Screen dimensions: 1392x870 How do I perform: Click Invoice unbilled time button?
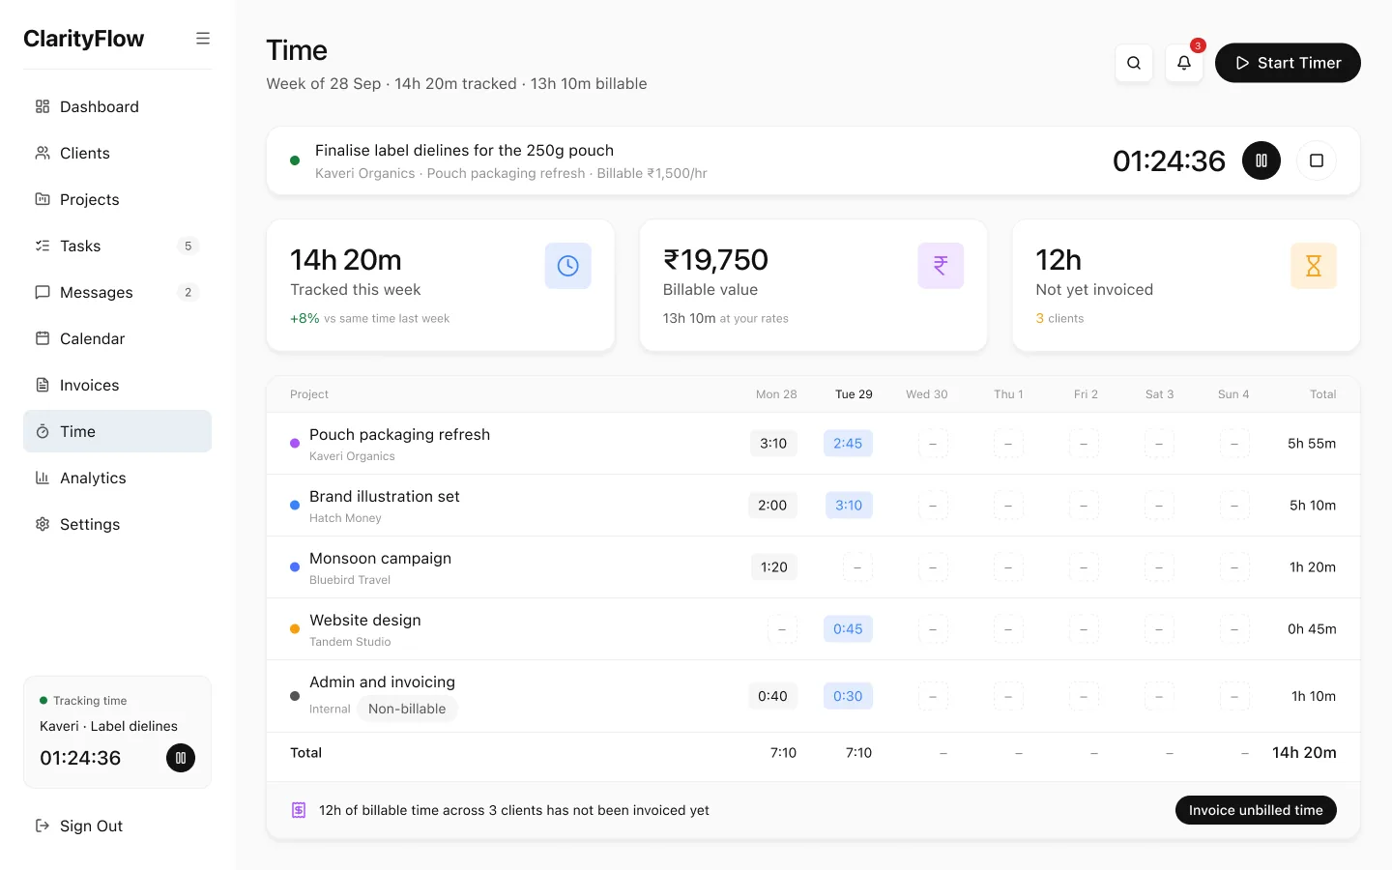(x=1256, y=810)
